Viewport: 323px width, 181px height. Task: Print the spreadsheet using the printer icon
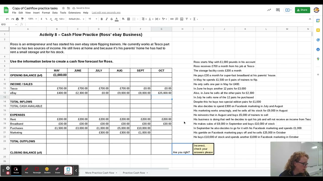17,19
